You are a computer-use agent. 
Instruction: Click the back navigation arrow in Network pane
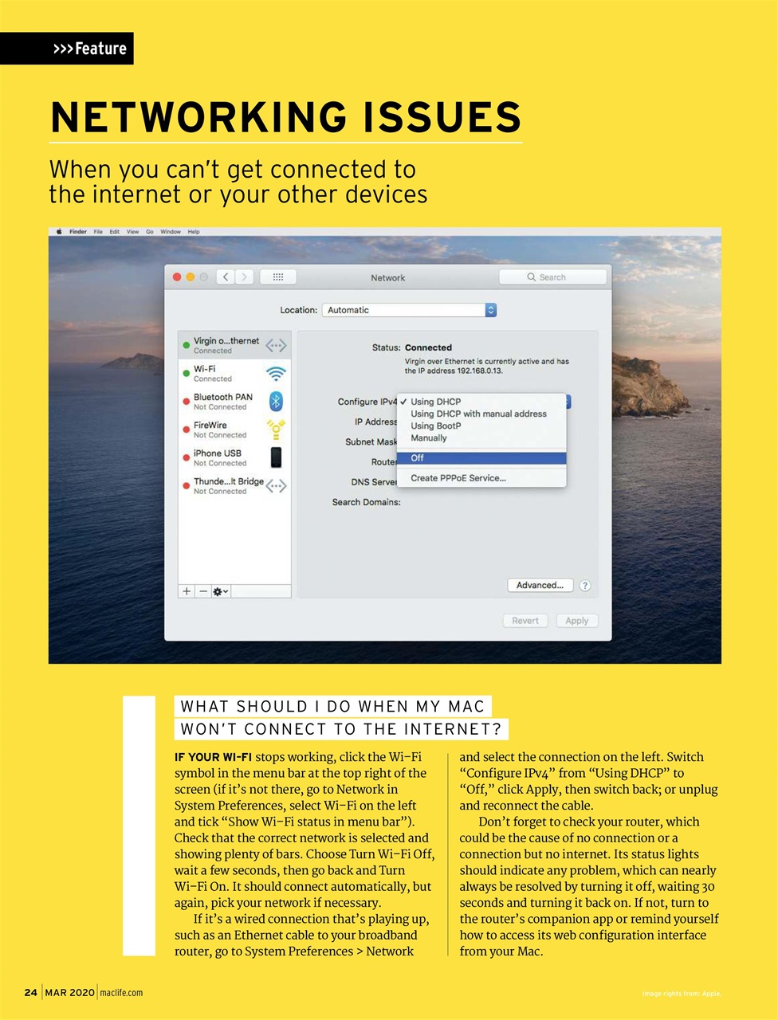226,277
